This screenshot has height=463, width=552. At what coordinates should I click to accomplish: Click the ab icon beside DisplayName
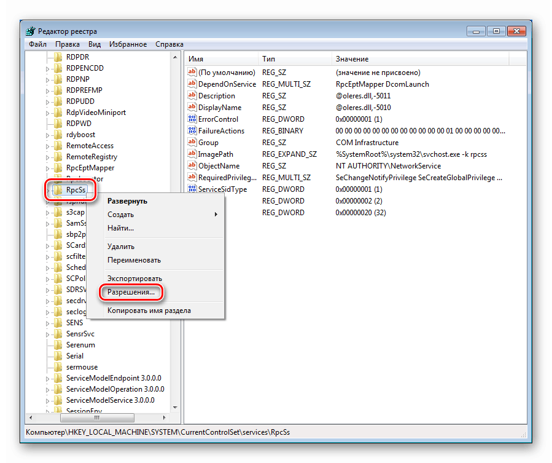coord(192,107)
